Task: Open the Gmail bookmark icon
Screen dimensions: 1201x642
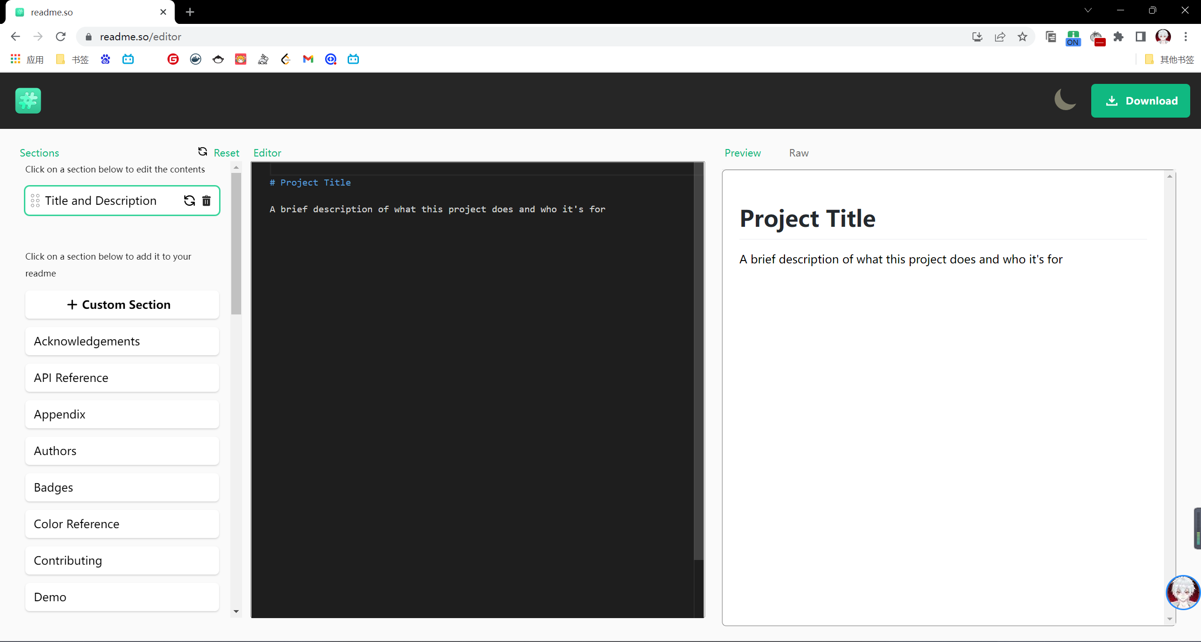Action: point(308,59)
